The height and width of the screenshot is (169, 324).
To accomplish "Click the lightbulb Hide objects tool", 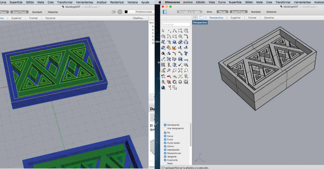I will point(186,76).
